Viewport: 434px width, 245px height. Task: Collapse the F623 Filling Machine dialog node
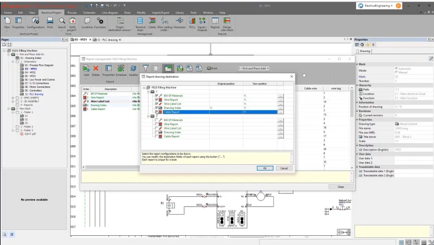(x=144, y=88)
